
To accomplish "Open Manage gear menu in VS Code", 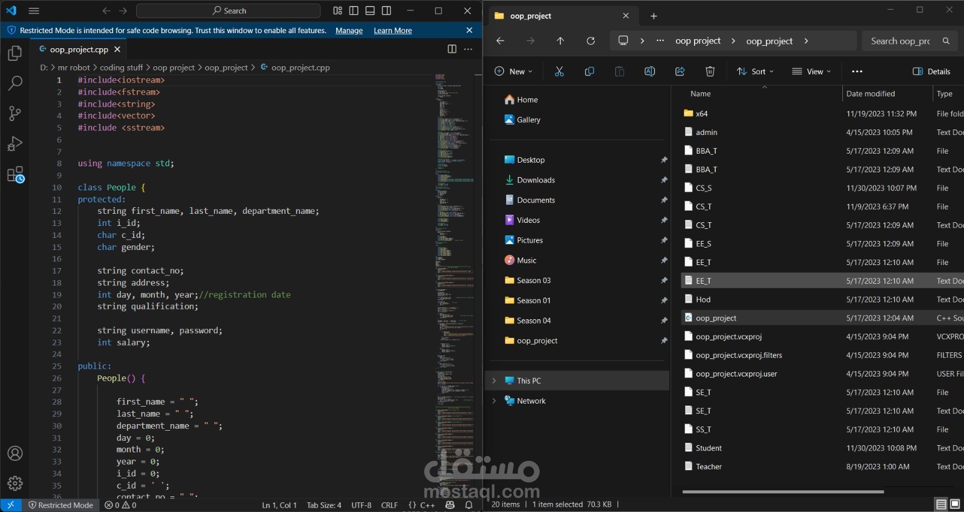I will [x=15, y=483].
